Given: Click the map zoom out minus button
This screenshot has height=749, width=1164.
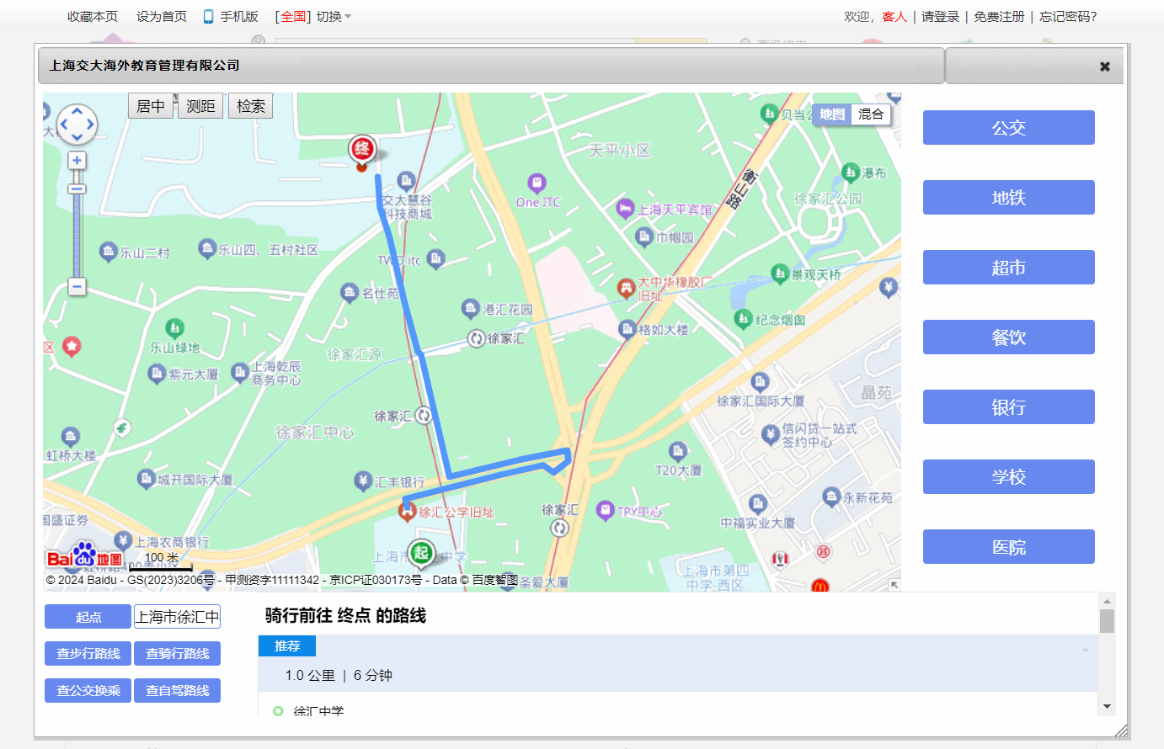Looking at the screenshot, I should click(77, 287).
